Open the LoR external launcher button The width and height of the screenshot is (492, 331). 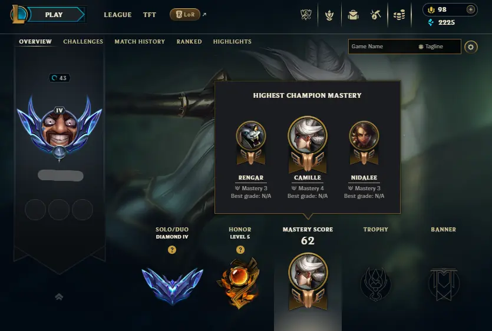click(x=185, y=15)
